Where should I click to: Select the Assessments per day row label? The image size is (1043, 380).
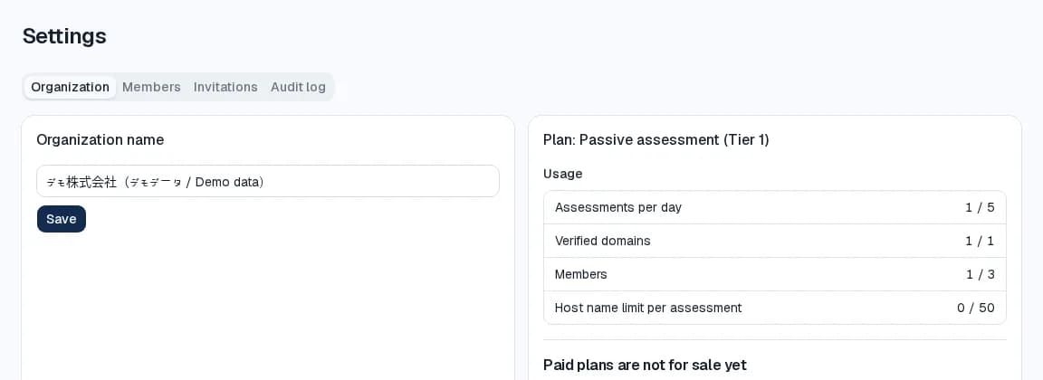618,207
